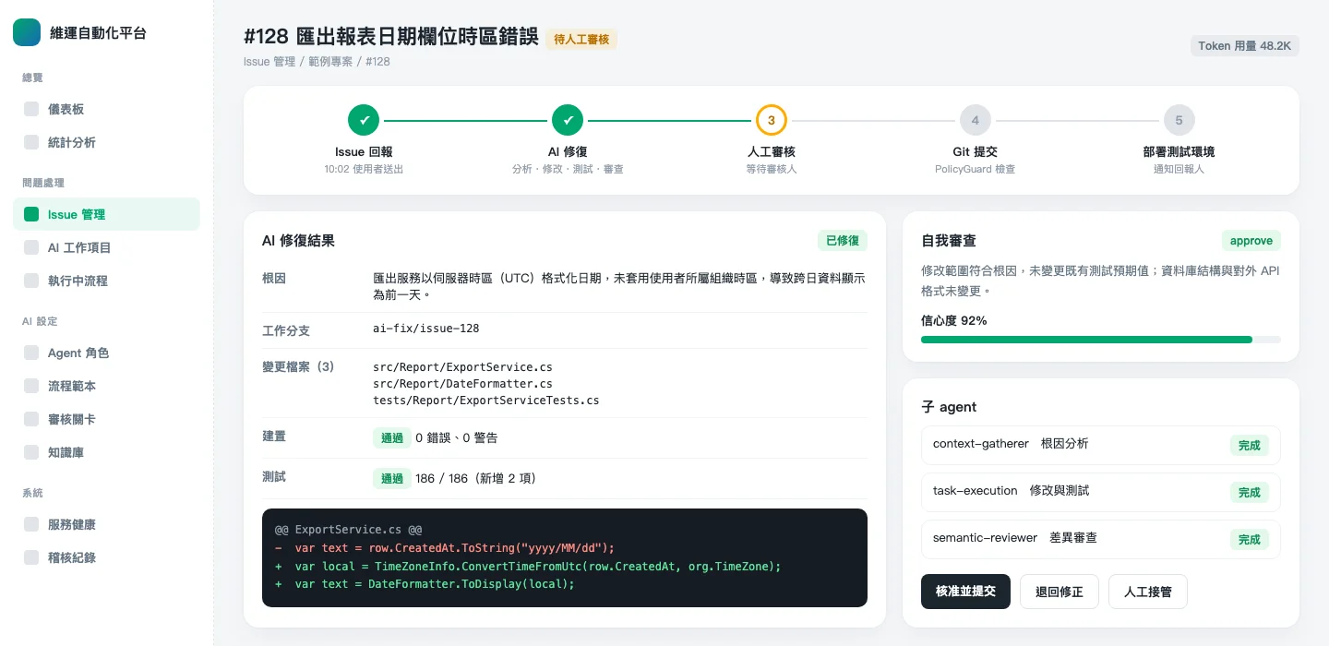
Task: Click the 儀表板 sidebar icon
Action: [x=31, y=109]
